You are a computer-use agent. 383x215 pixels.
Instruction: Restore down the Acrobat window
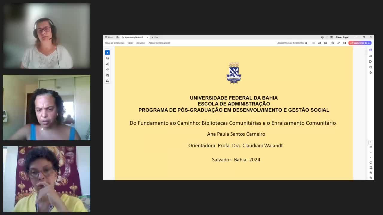point(364,37)
